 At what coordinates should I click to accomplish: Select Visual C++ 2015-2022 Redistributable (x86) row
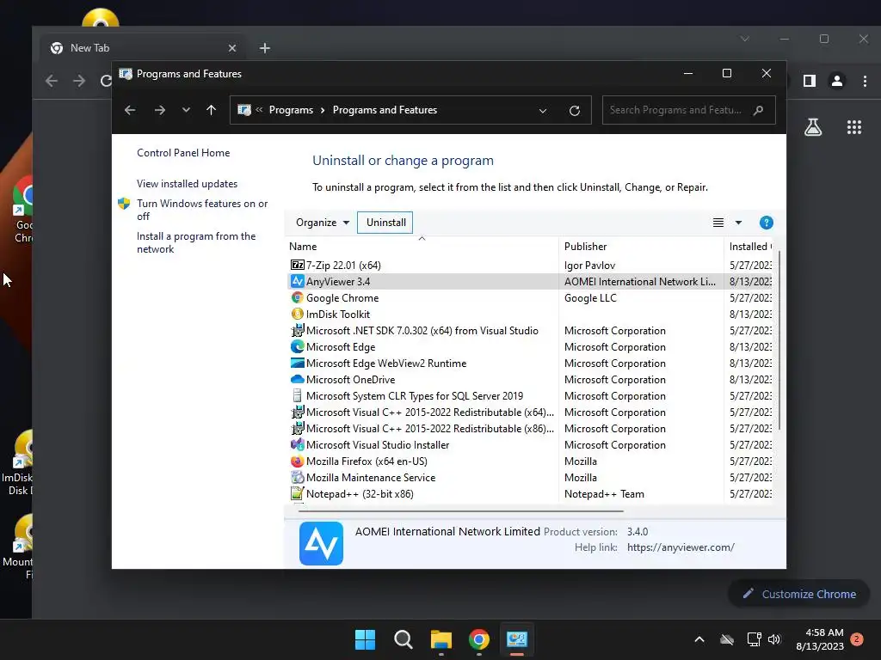point(530,428)
